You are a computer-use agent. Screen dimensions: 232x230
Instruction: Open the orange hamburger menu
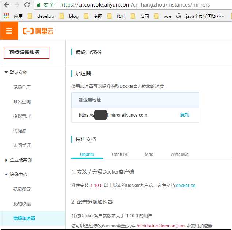pos(9,31)
